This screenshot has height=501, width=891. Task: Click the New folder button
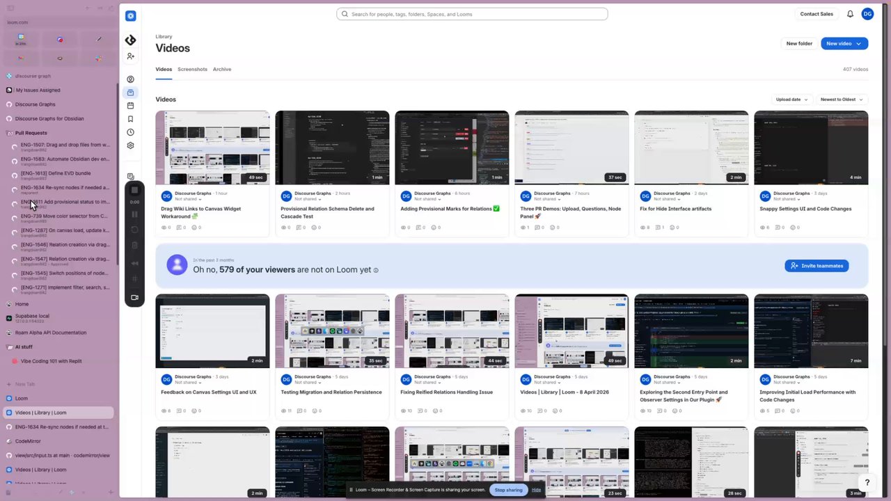click(799, 43)
